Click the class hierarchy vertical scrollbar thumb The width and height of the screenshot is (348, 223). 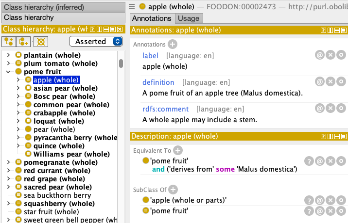121,64
